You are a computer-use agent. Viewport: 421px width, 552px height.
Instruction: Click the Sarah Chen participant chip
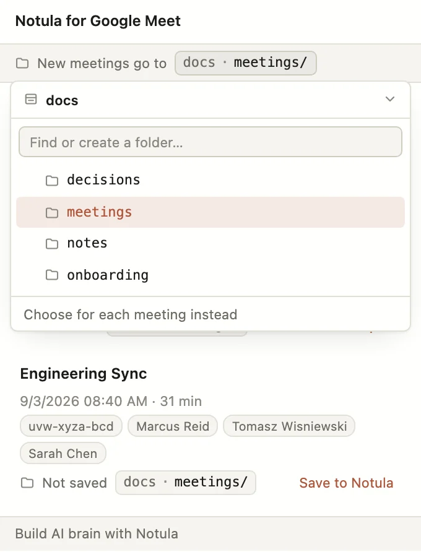[x=63, y=454]
